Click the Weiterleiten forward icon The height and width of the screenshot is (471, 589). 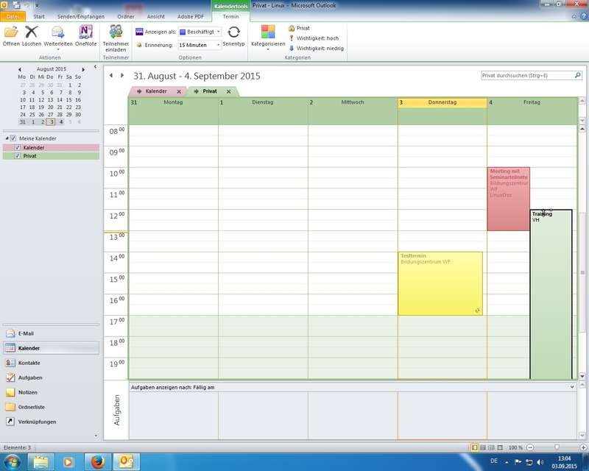pyautogui.click(x=58, y=33)
